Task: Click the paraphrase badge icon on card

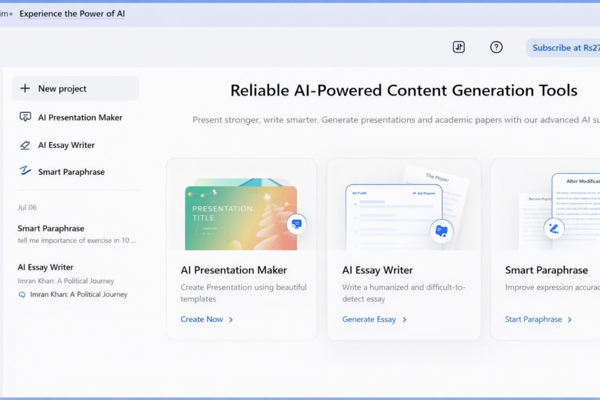Action: (x=554, y=228)
